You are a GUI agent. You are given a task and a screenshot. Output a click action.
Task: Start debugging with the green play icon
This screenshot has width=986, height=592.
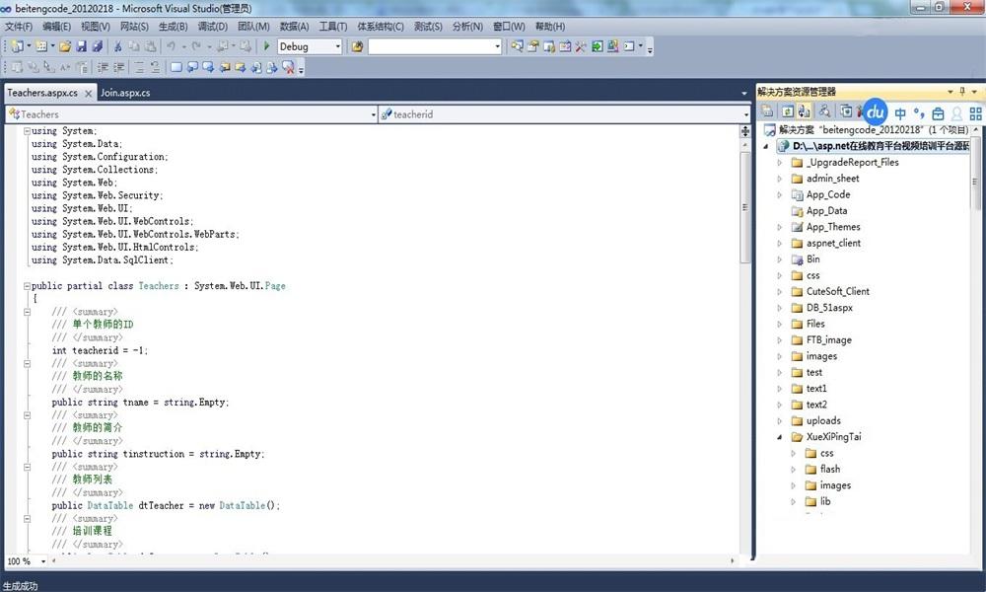(266, 46)
